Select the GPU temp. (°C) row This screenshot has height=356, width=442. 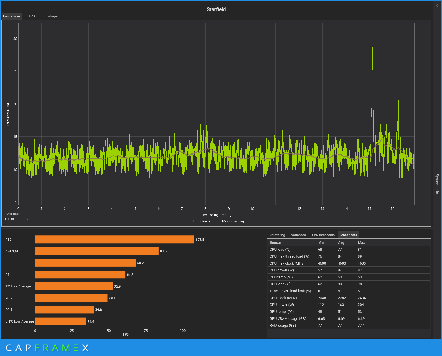pos(349,311)
